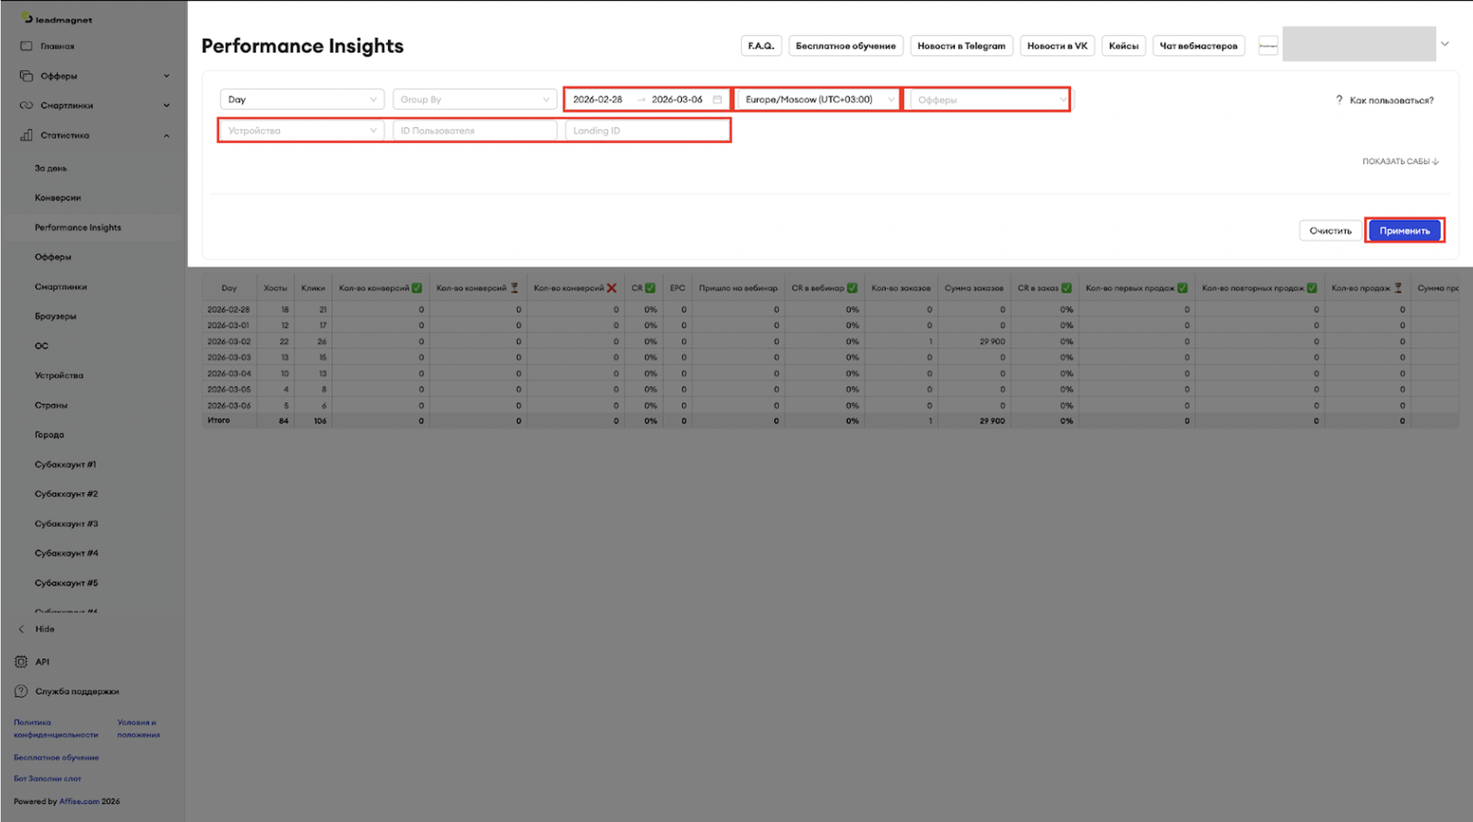
Task: Collapse the Статистика section chevron
Action: [x=167, y=135]
